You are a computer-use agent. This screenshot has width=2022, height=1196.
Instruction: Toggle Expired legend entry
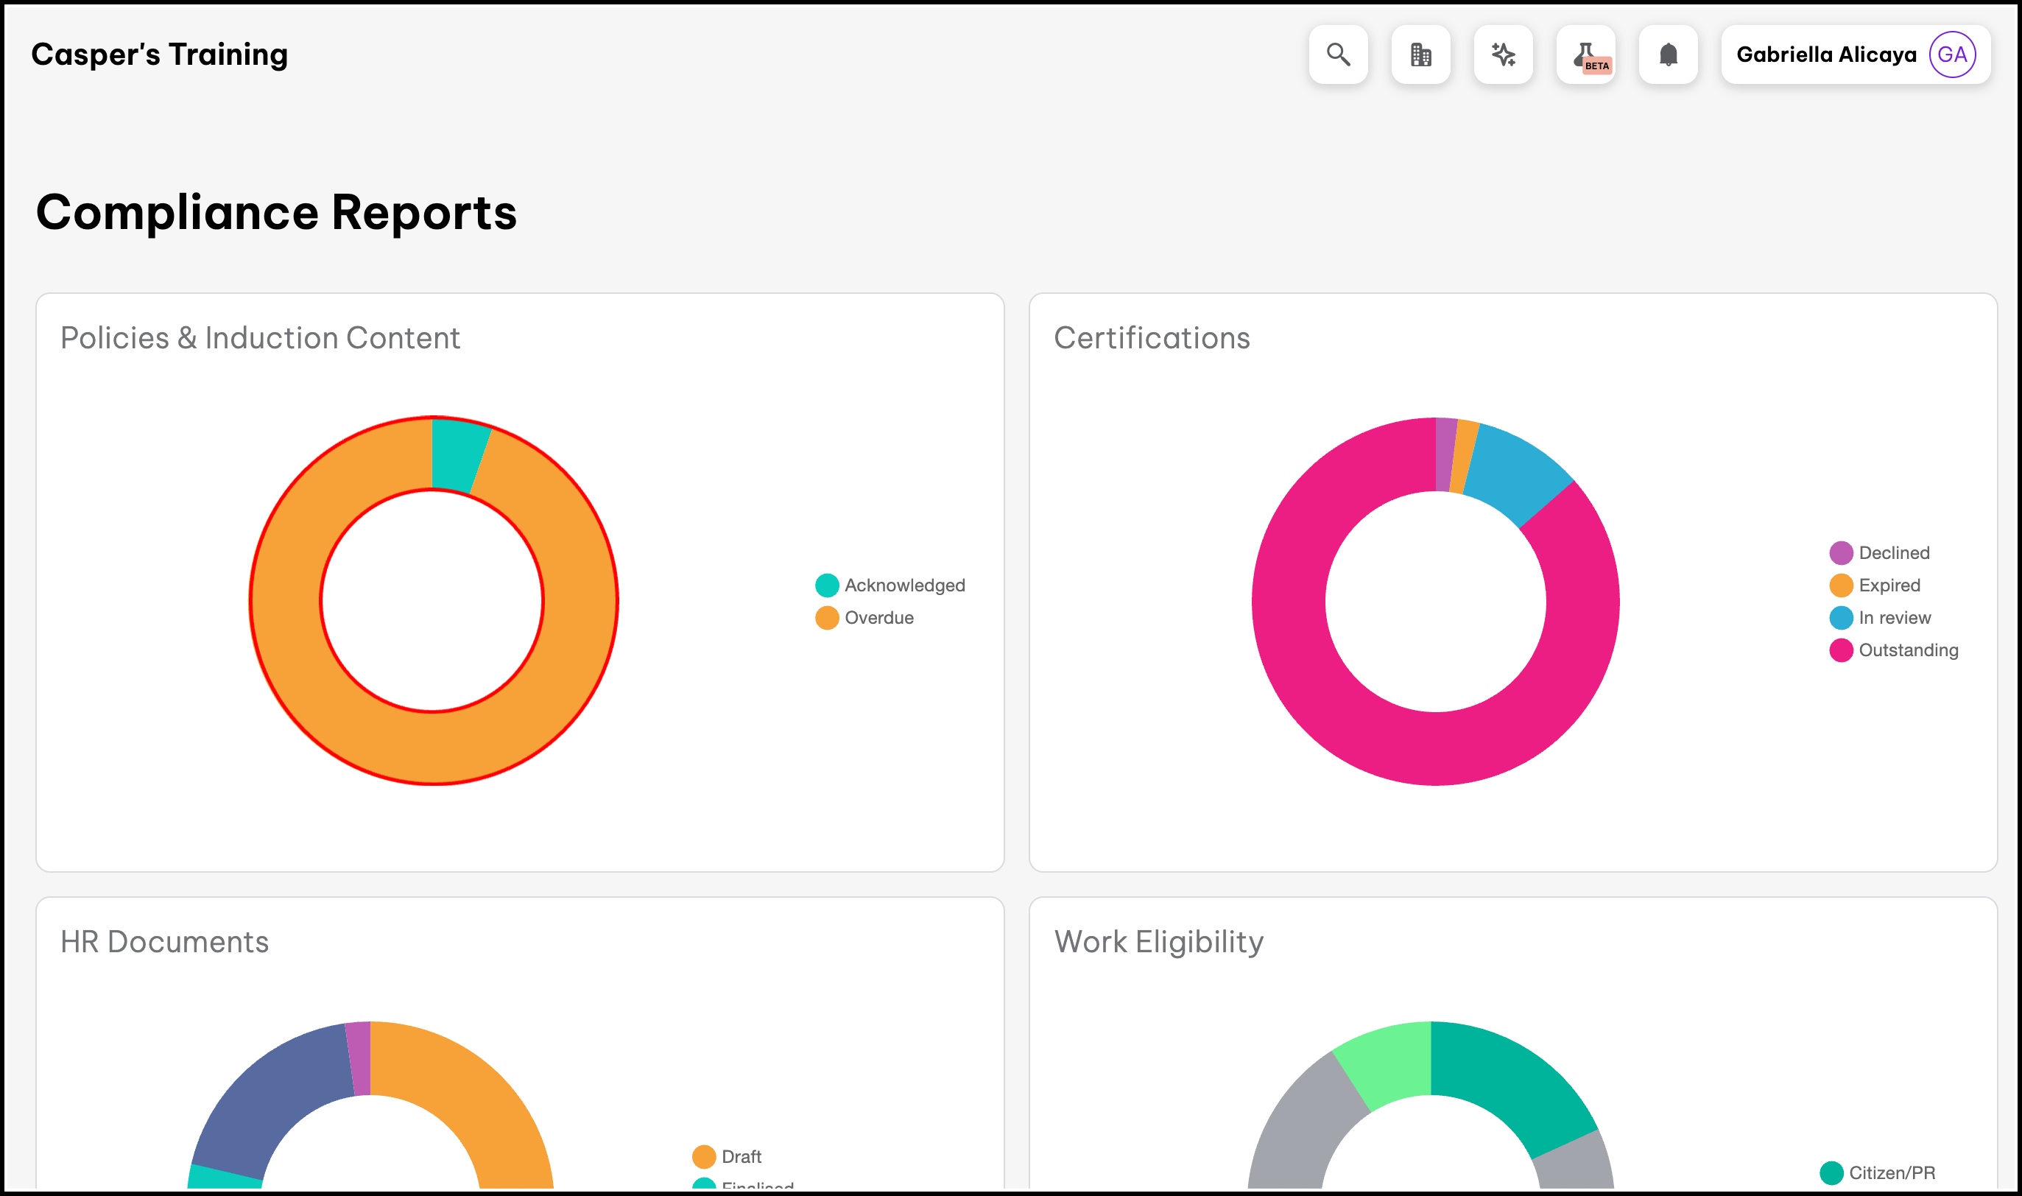1875,585
